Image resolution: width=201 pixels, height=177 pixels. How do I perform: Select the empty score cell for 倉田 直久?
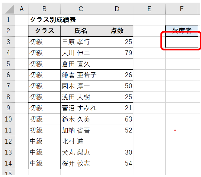click(x=117, y=64)
